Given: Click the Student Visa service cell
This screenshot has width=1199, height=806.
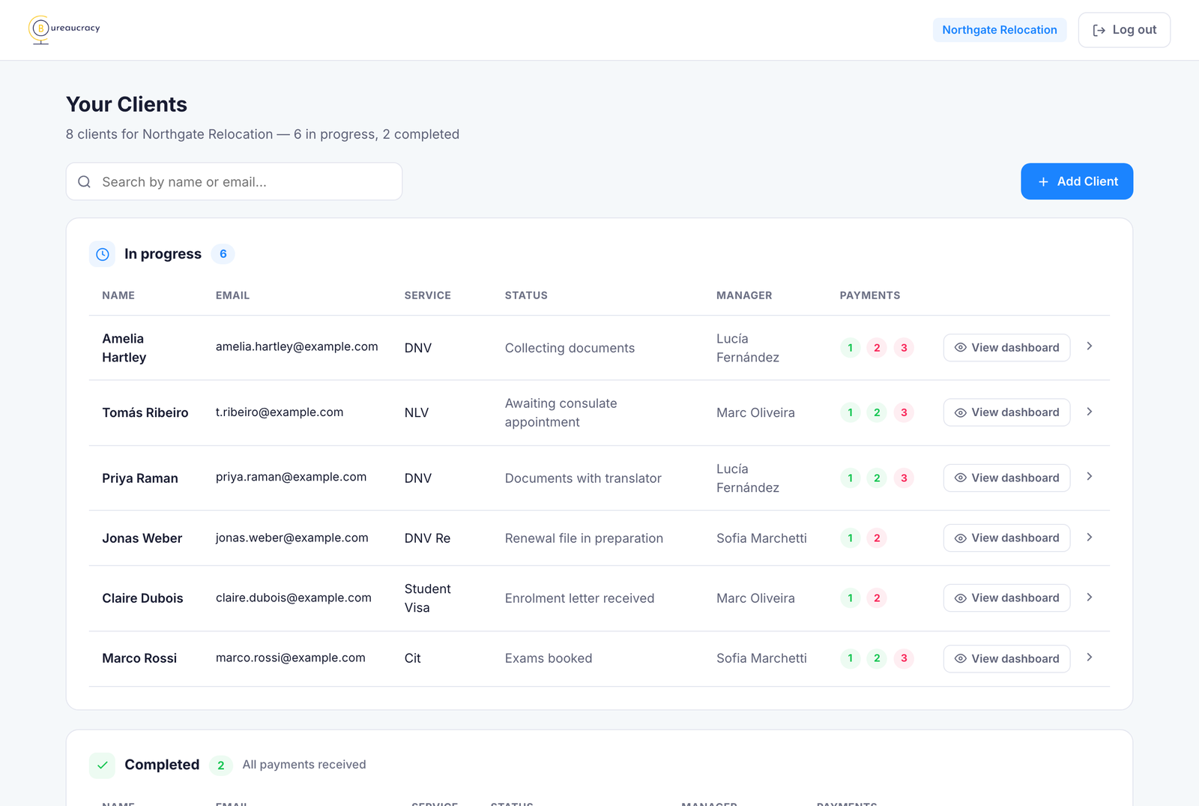Looking at the screenshot, I should click(x=428, y=598).
